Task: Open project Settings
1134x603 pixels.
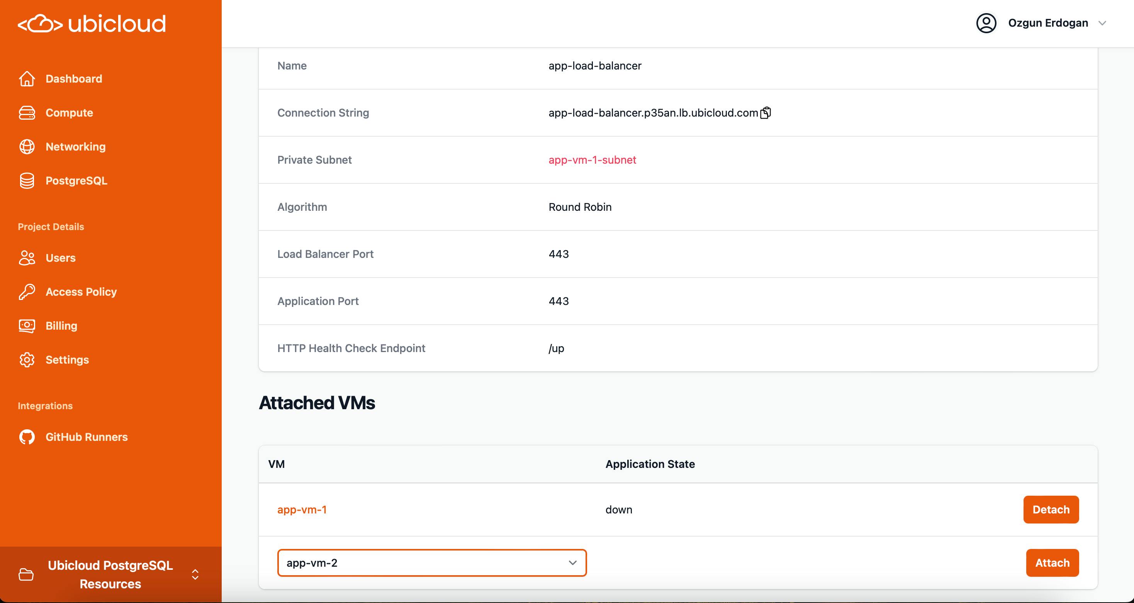Action: pyautogui.click(x=67, y=359)
